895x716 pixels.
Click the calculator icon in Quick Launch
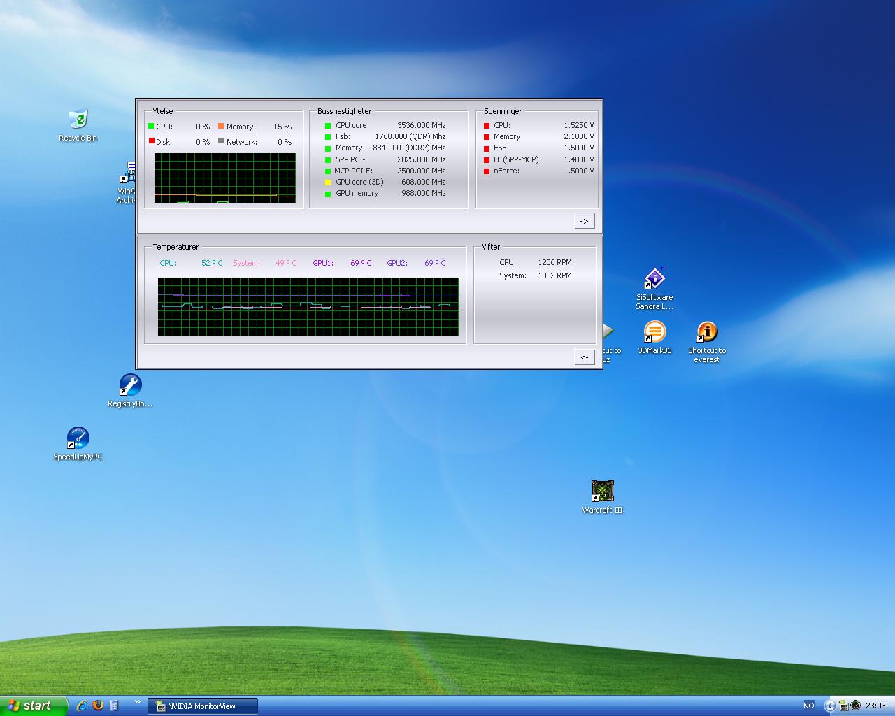coord(114,706)
